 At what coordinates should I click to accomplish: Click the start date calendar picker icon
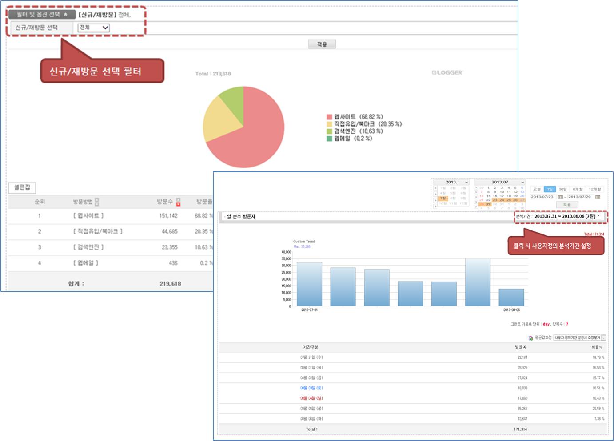point(560,197)
